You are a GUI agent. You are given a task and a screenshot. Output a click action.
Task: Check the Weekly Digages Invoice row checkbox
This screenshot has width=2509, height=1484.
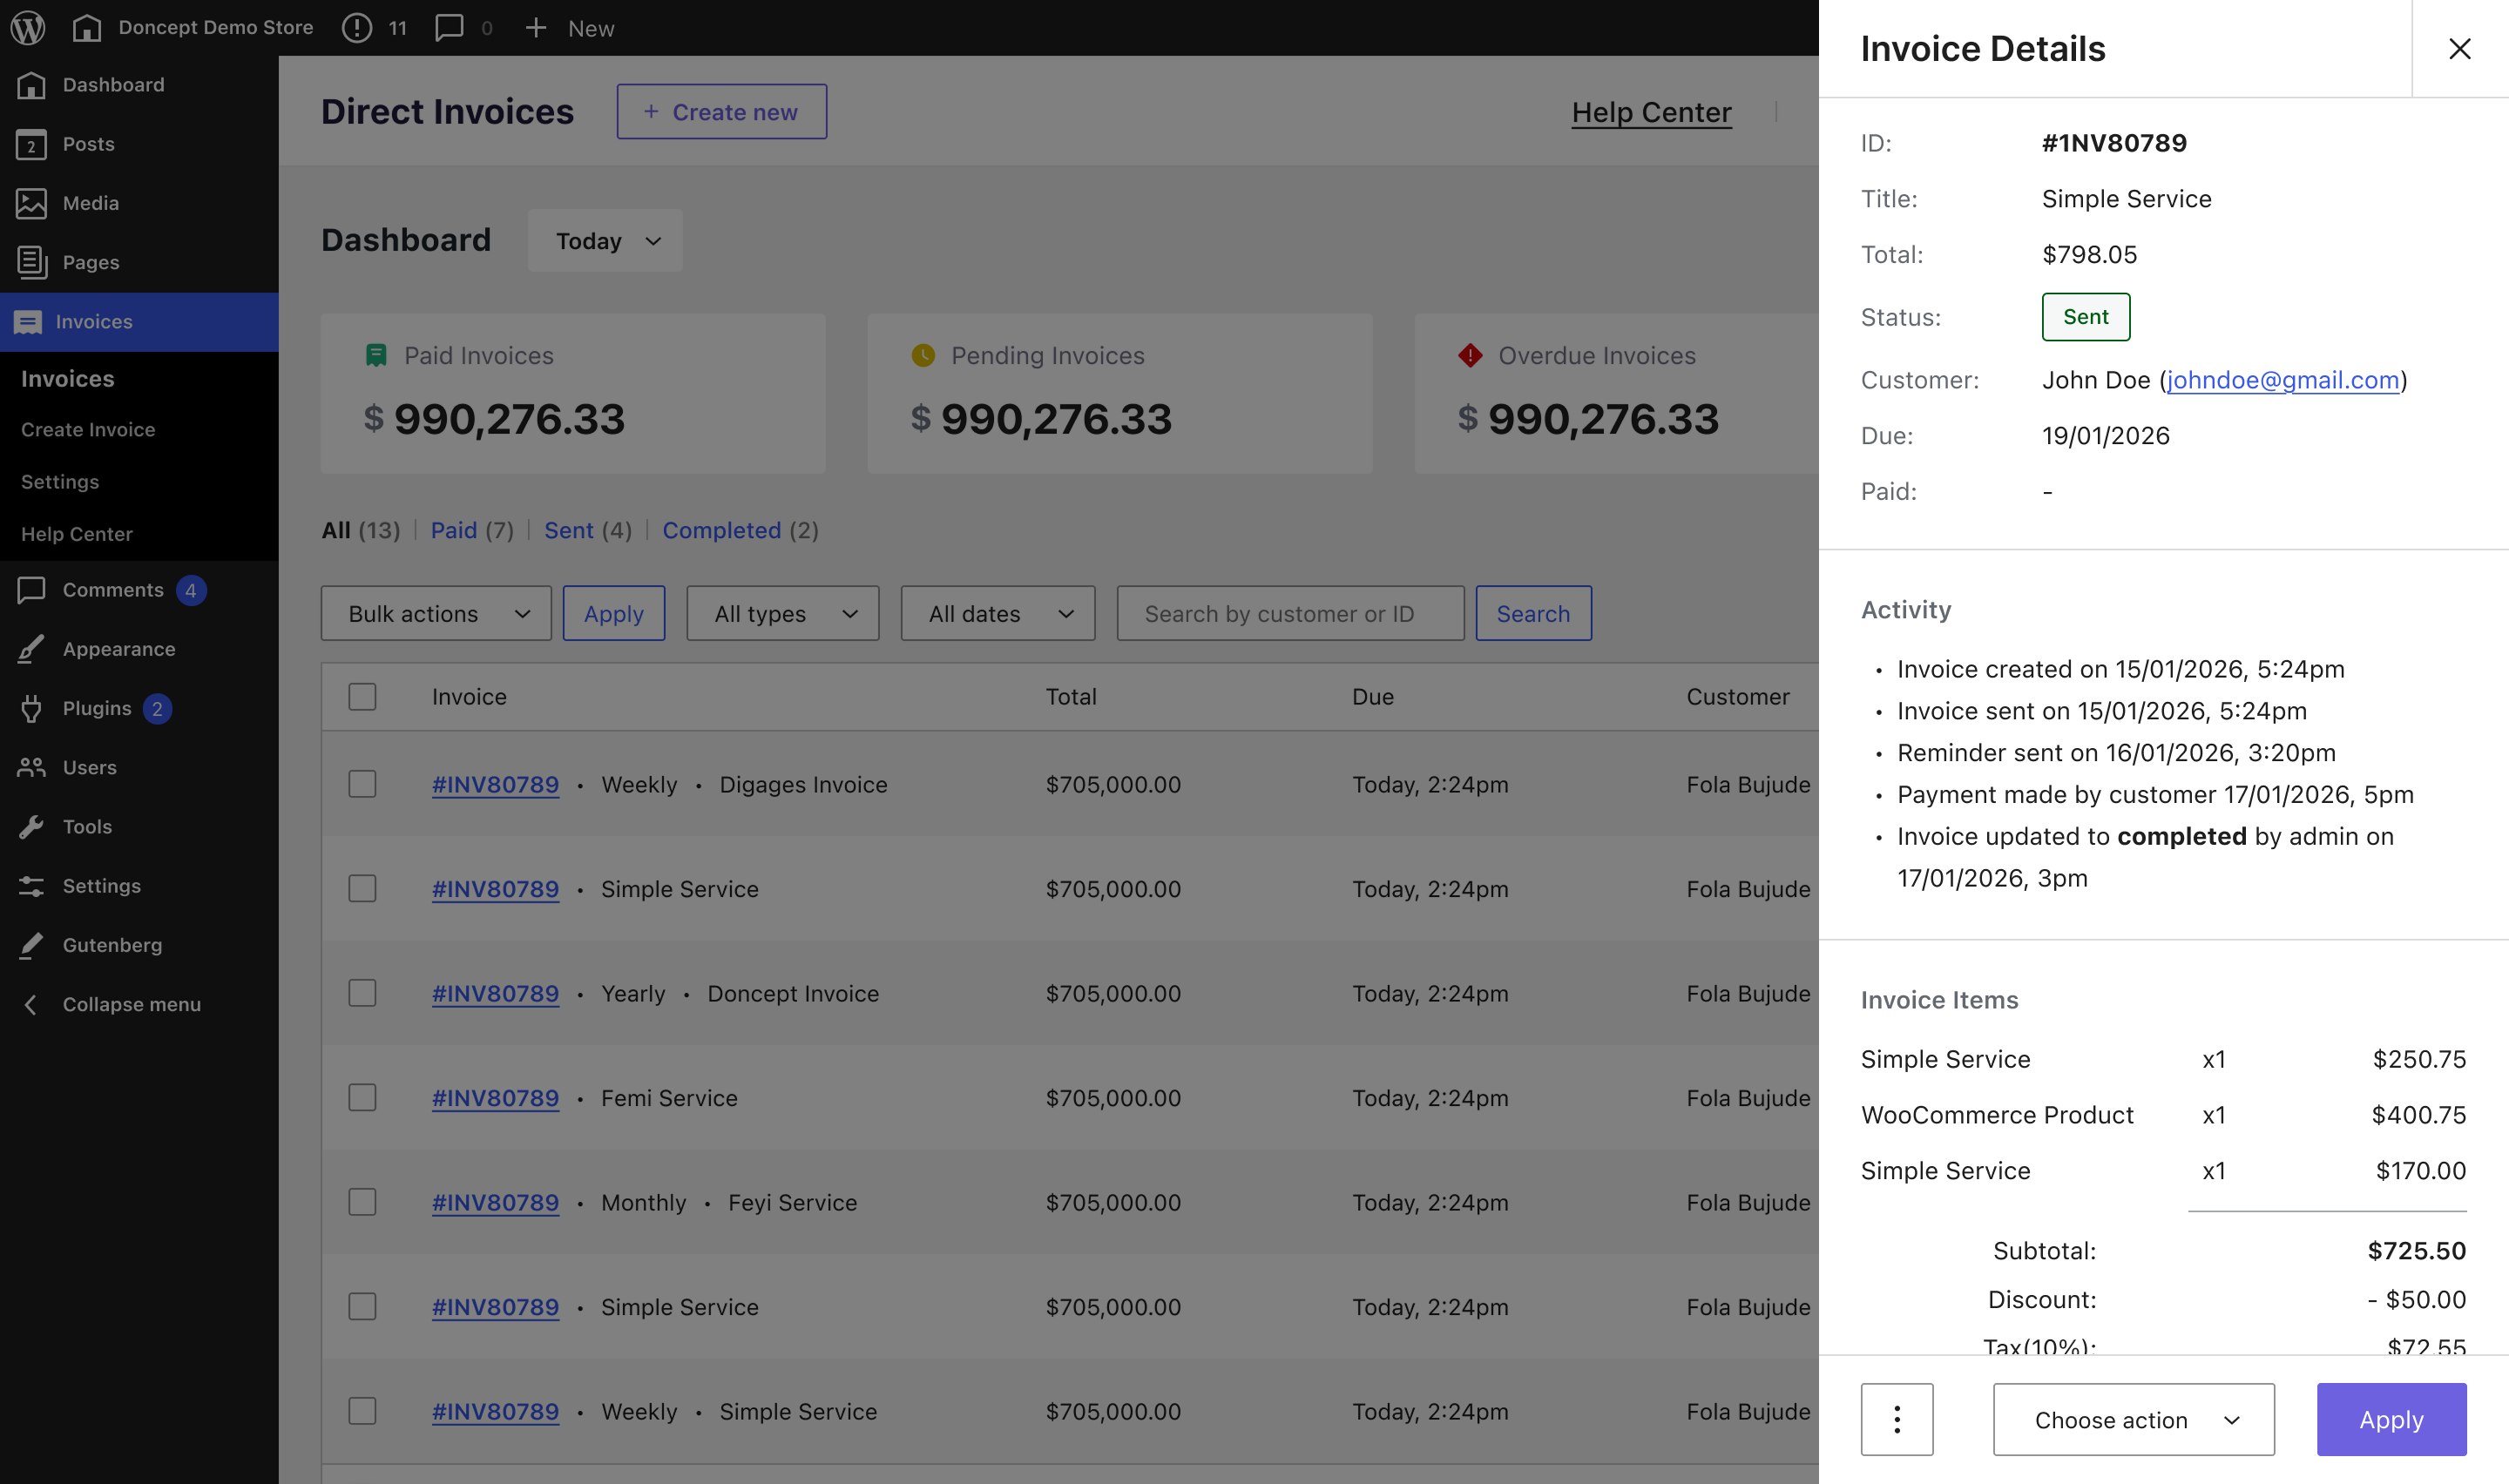pos(362,784)
